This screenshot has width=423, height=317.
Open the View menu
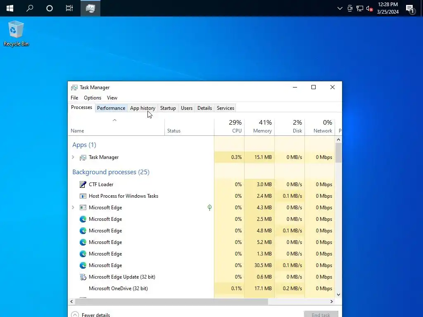[x=112, y=97]
